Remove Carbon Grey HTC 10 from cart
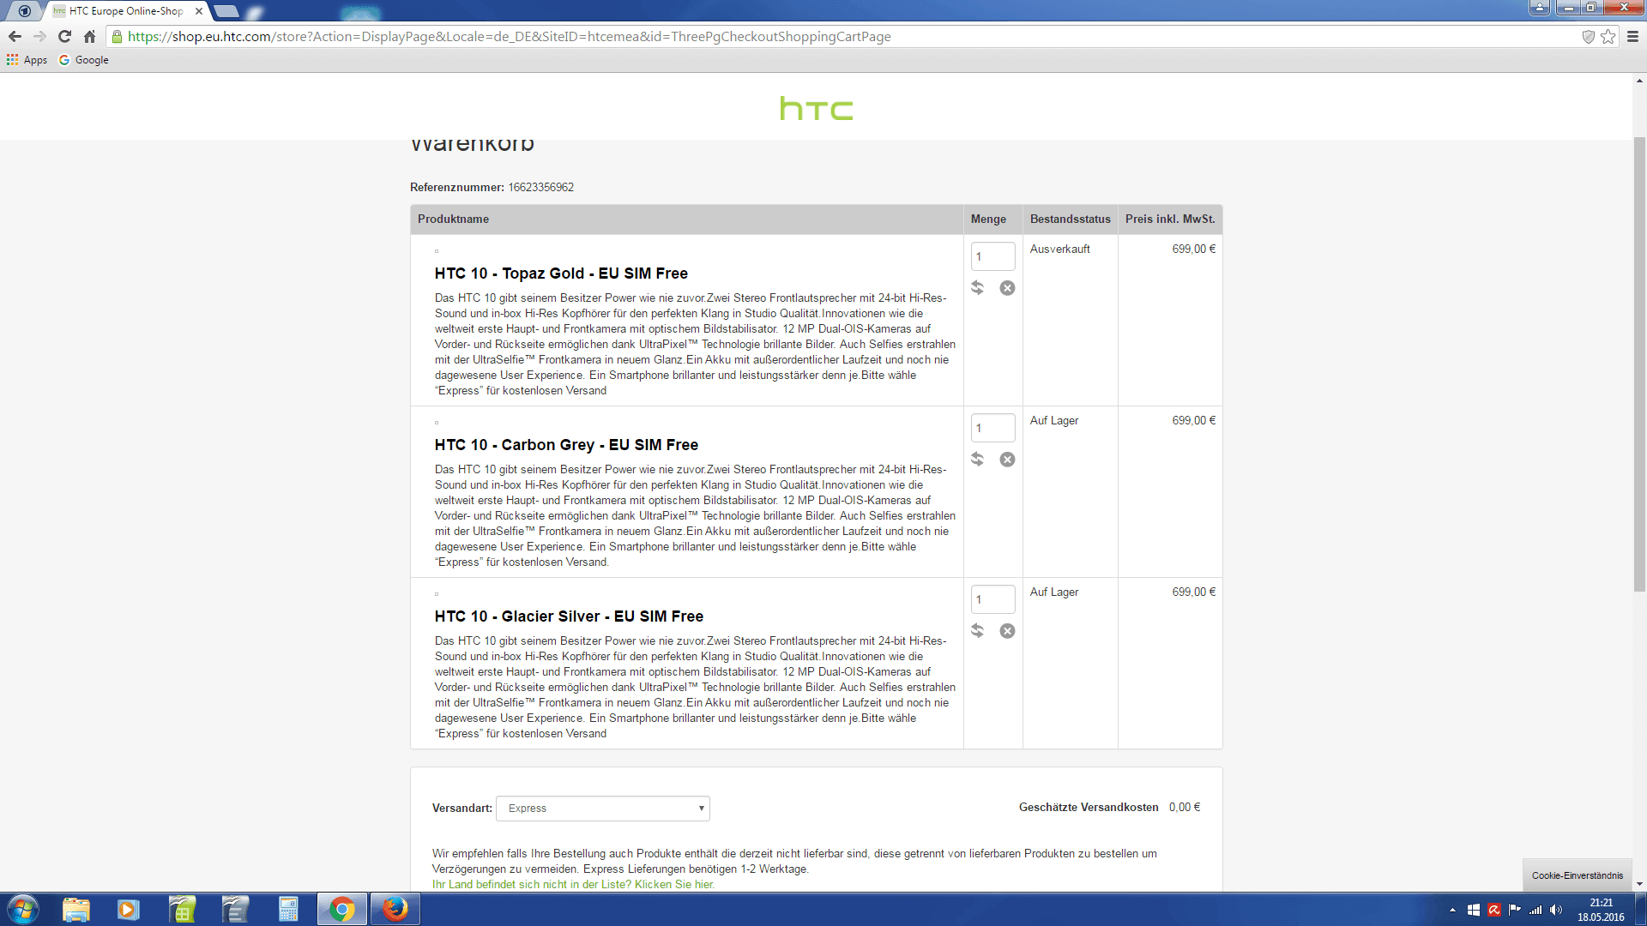The height and width of the screenshot is (926, 1647). coord(1007,460)
